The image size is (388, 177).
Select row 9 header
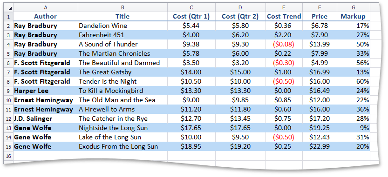click(9, 91)
